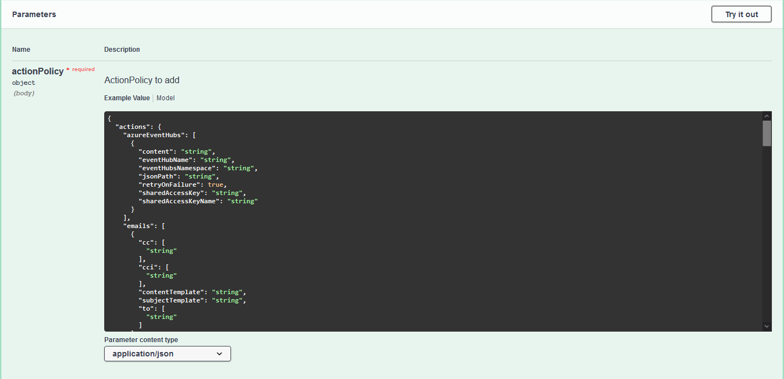Click the red "required" label
784x379 pixels.
[83, 69]
